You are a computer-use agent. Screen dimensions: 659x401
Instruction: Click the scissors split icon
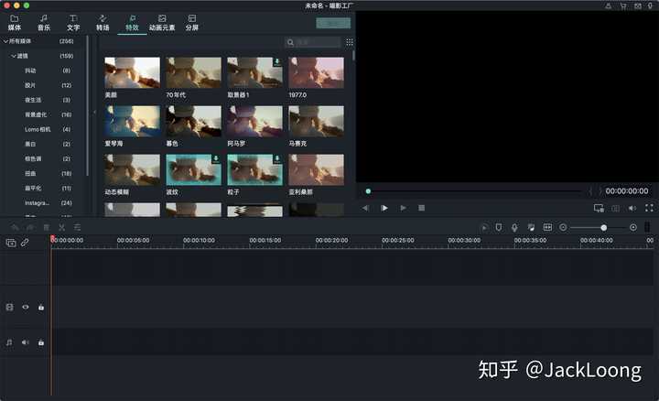click(x=62, y=227)
